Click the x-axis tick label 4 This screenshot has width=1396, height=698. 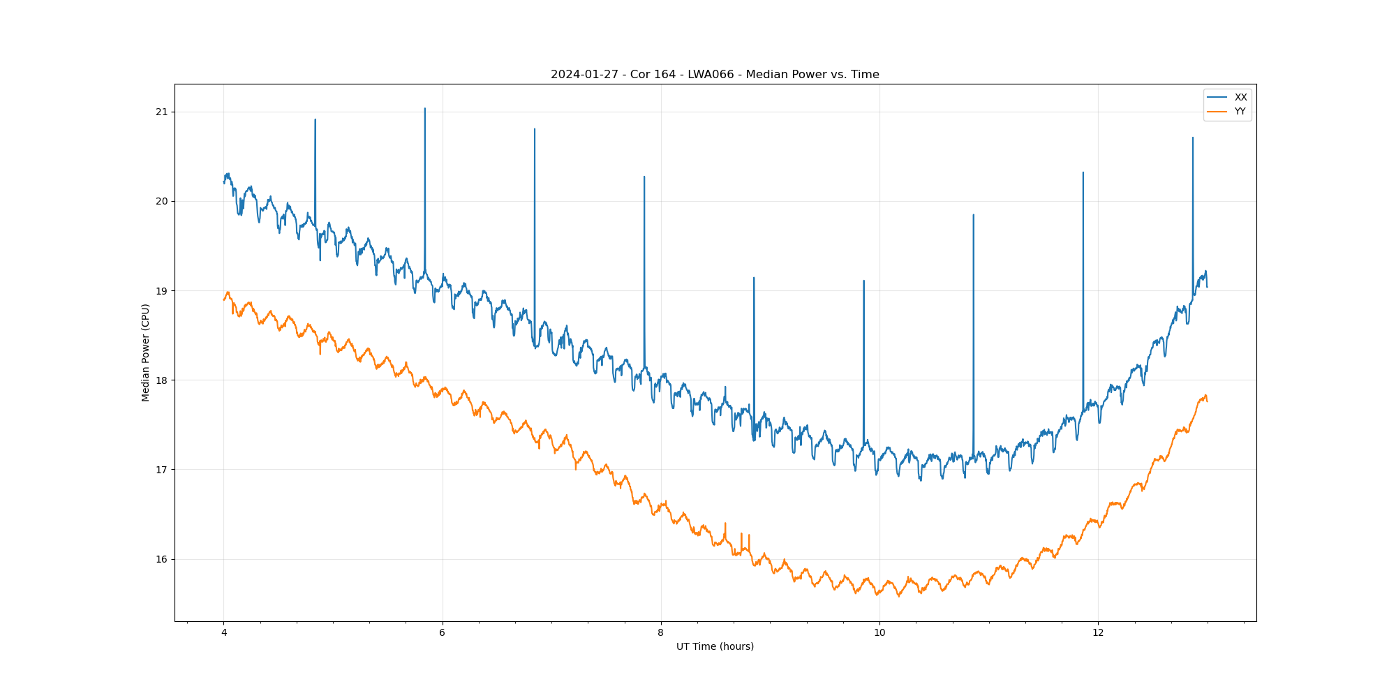[x=224, y=633]
